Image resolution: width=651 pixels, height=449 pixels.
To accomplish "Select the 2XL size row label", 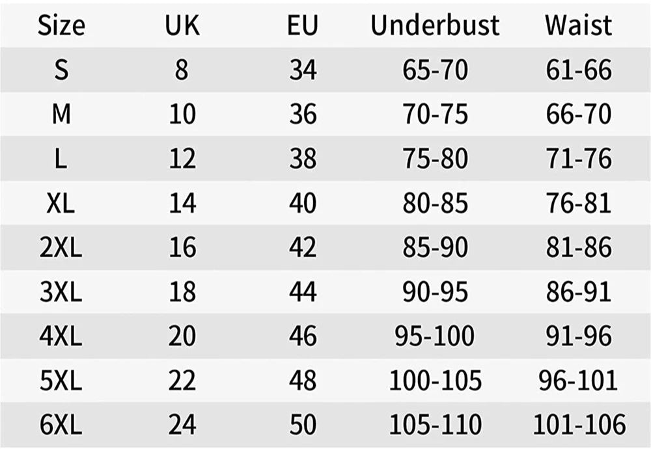I will tap(61, 247).
